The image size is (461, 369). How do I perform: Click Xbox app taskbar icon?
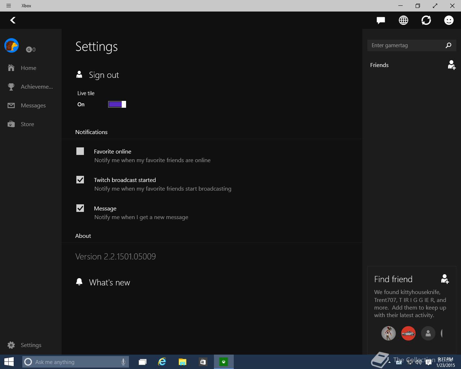[x=224, y=362]
